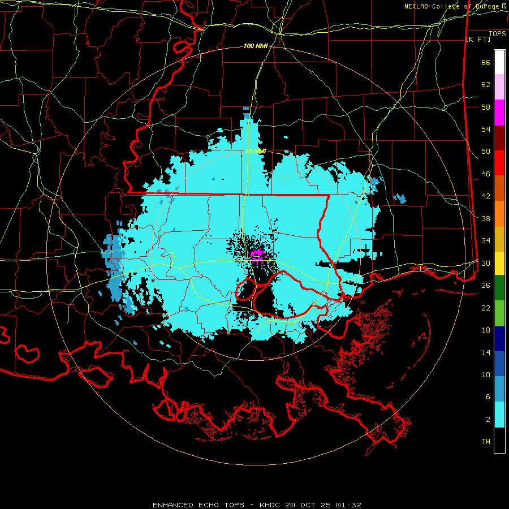Click the dark red 54 kft swatch
The width and height of the screenshot is (509, 509).
499,138
